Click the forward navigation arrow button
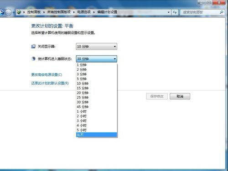The width and height of the screenshot is (228, 171). point(8,12)
